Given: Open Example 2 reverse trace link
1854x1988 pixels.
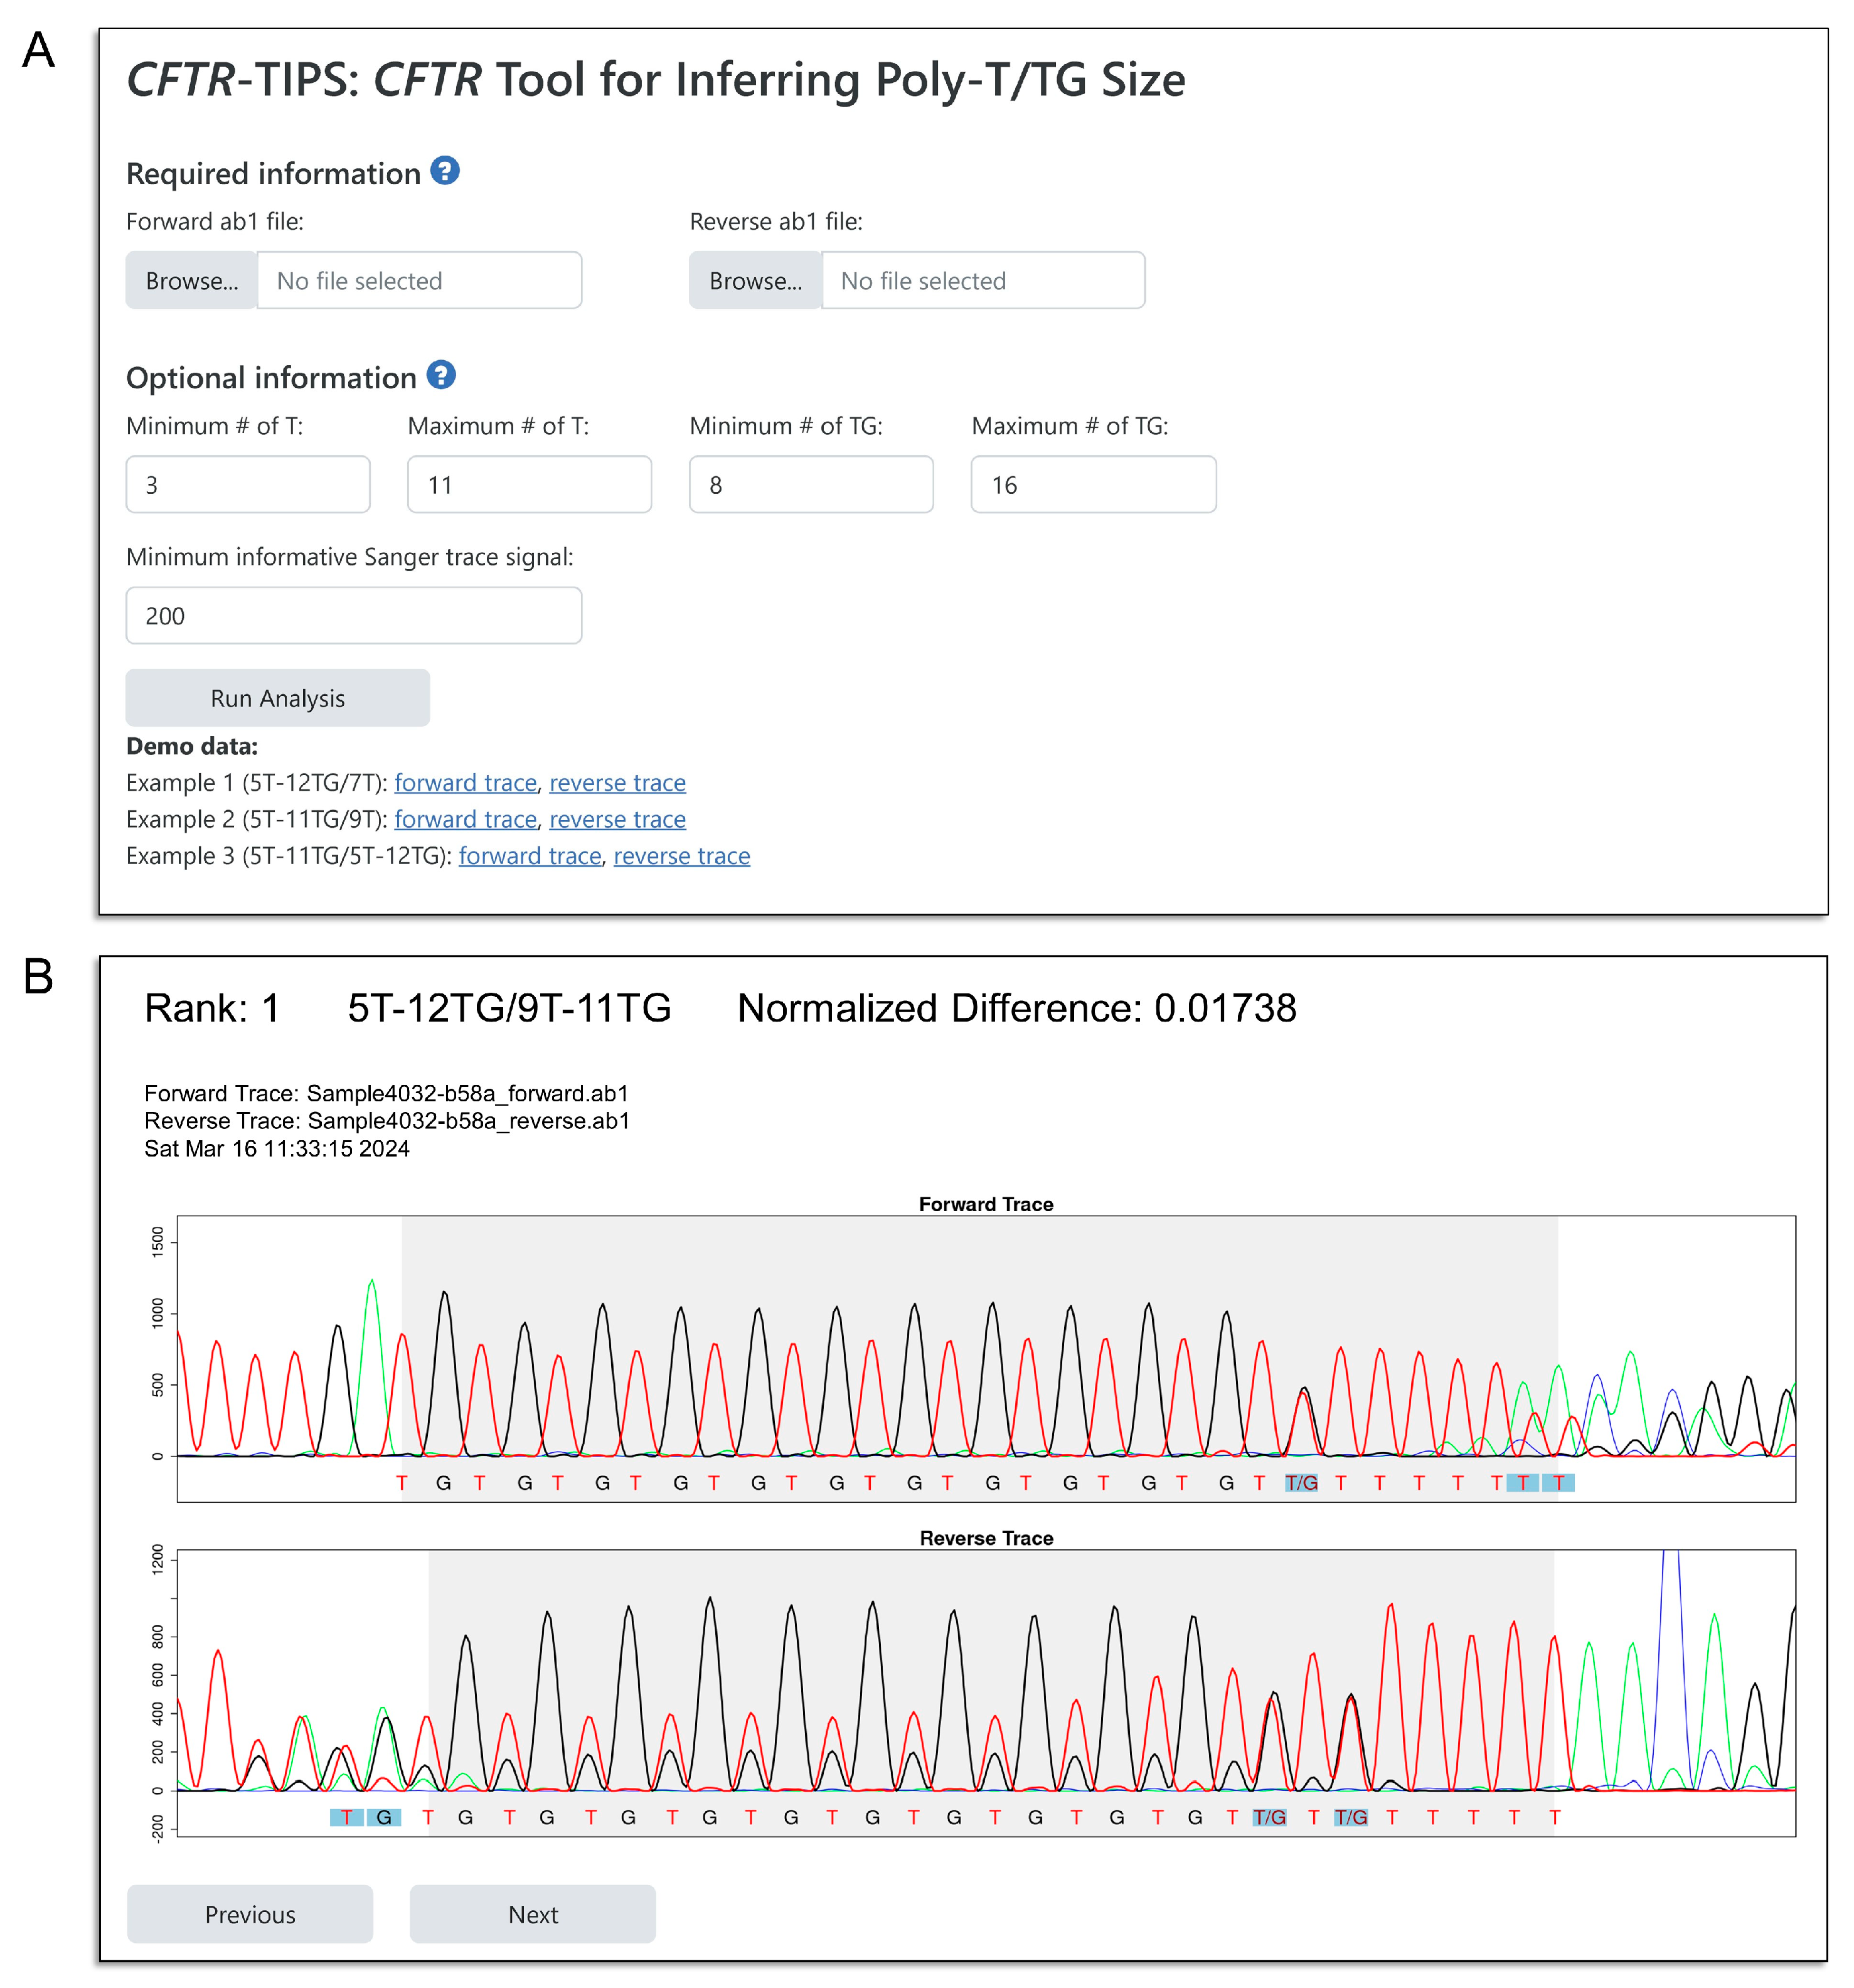Looking at the screenshot, I should pyautogui.click(x=617, y=820).
